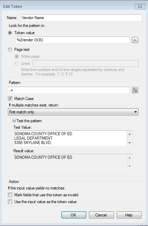Image resolution: width=148 pixels, height=226 pixels.
Task: Select the Token value radio button
Action: [10, 33]
